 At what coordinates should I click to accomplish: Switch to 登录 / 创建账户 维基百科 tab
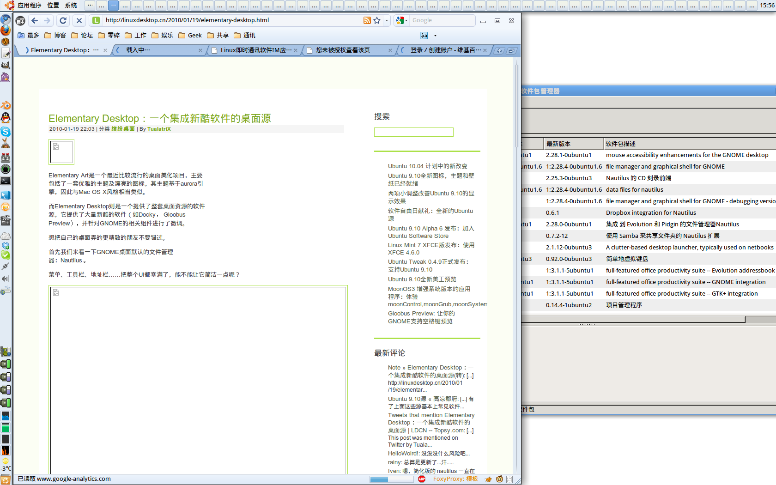point(443,50)
